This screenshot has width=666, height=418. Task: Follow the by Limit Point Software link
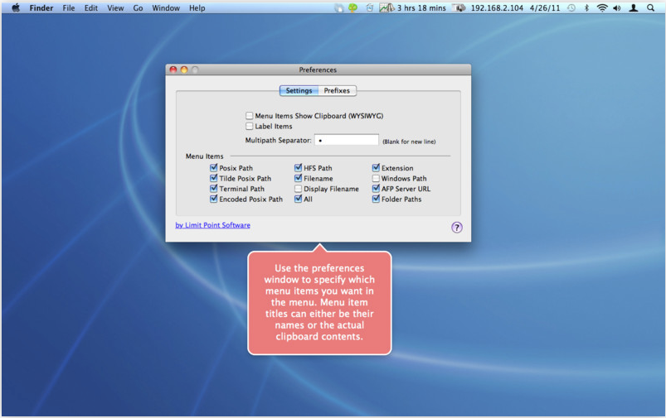(x=212, y=225)
